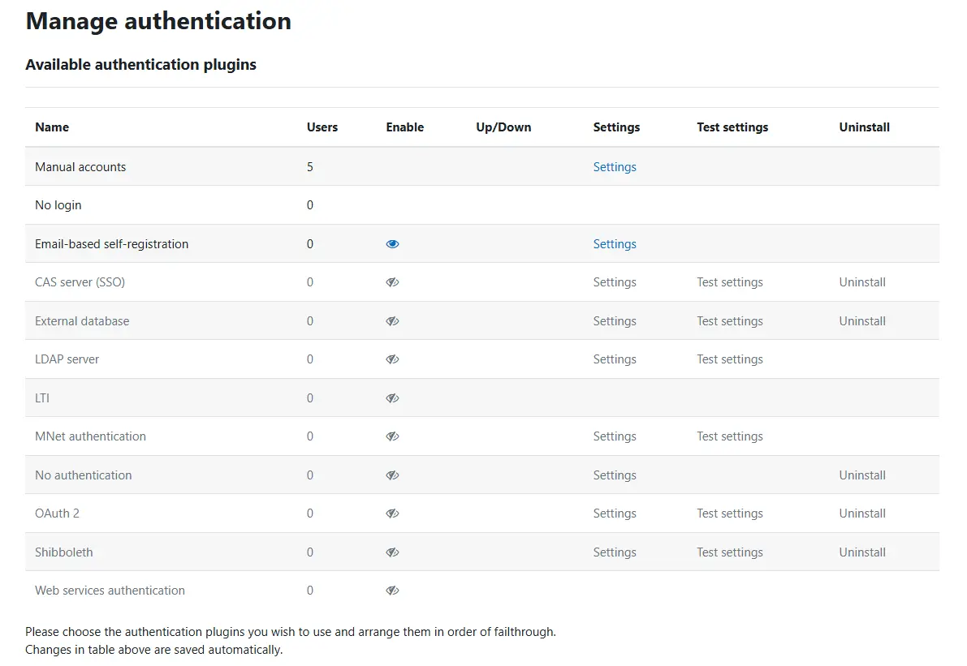Screen dimensions: 967x666
Task: Click the Enable column header
Action: [404, 127]
